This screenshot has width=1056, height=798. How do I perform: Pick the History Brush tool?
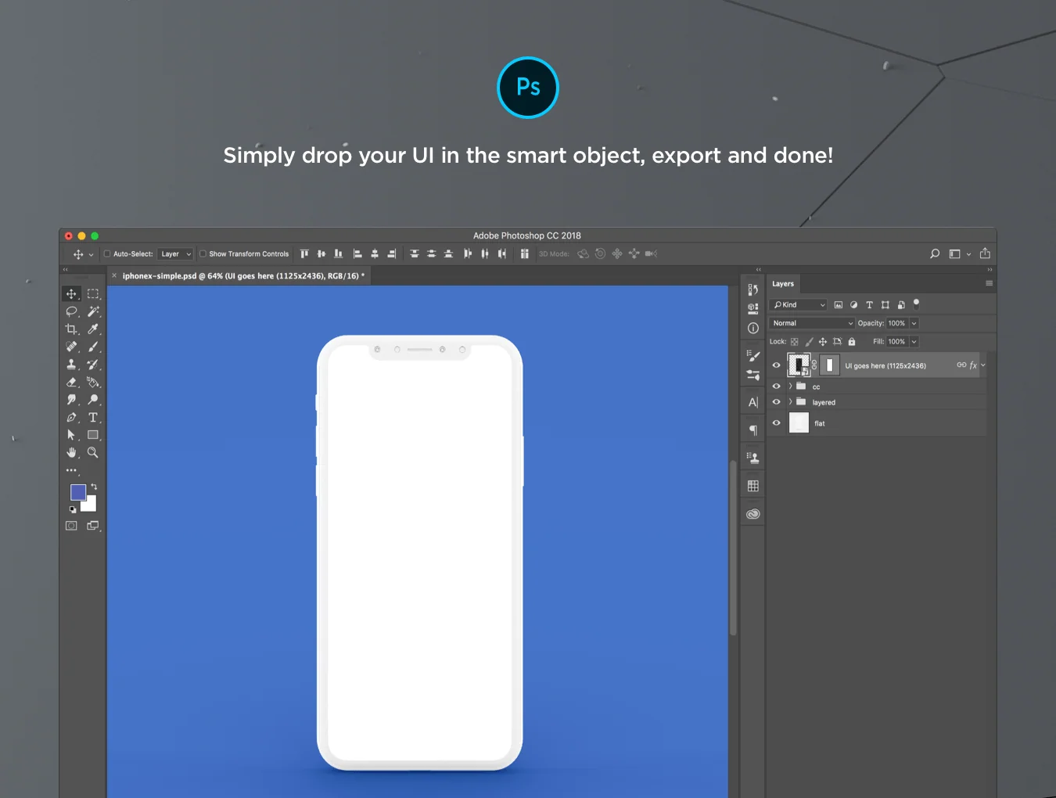(x=93, y=365)
